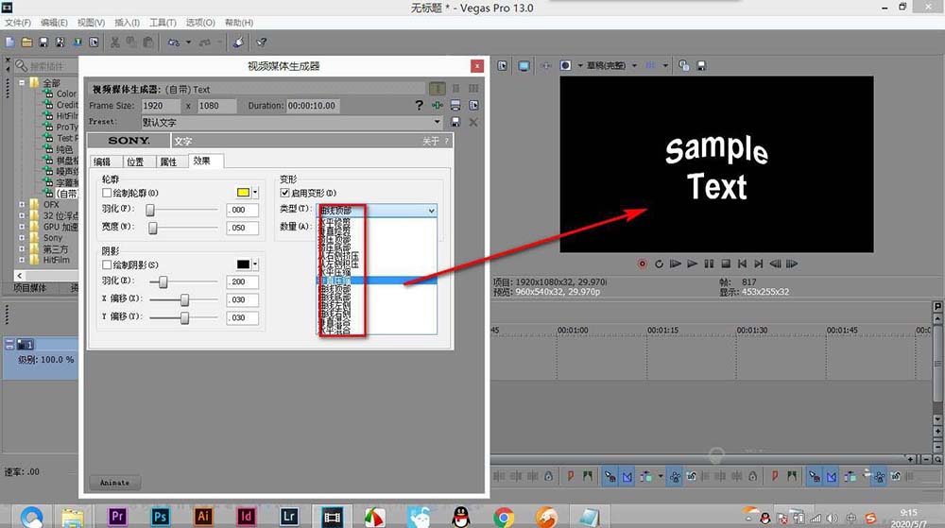Click the Open folder icon in toolbar
Image resolution: width=945 pixels, height=528 pixels.
click(26, 42)
